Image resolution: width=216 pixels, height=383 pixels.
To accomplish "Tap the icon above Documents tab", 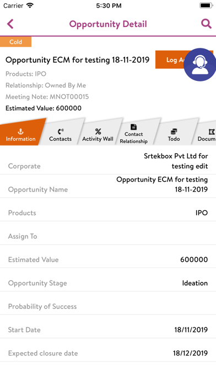I will (x=212, y=132).
